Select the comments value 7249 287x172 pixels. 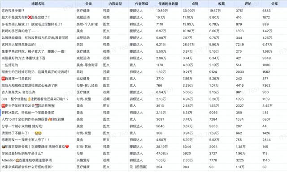(x=240, y=45)
